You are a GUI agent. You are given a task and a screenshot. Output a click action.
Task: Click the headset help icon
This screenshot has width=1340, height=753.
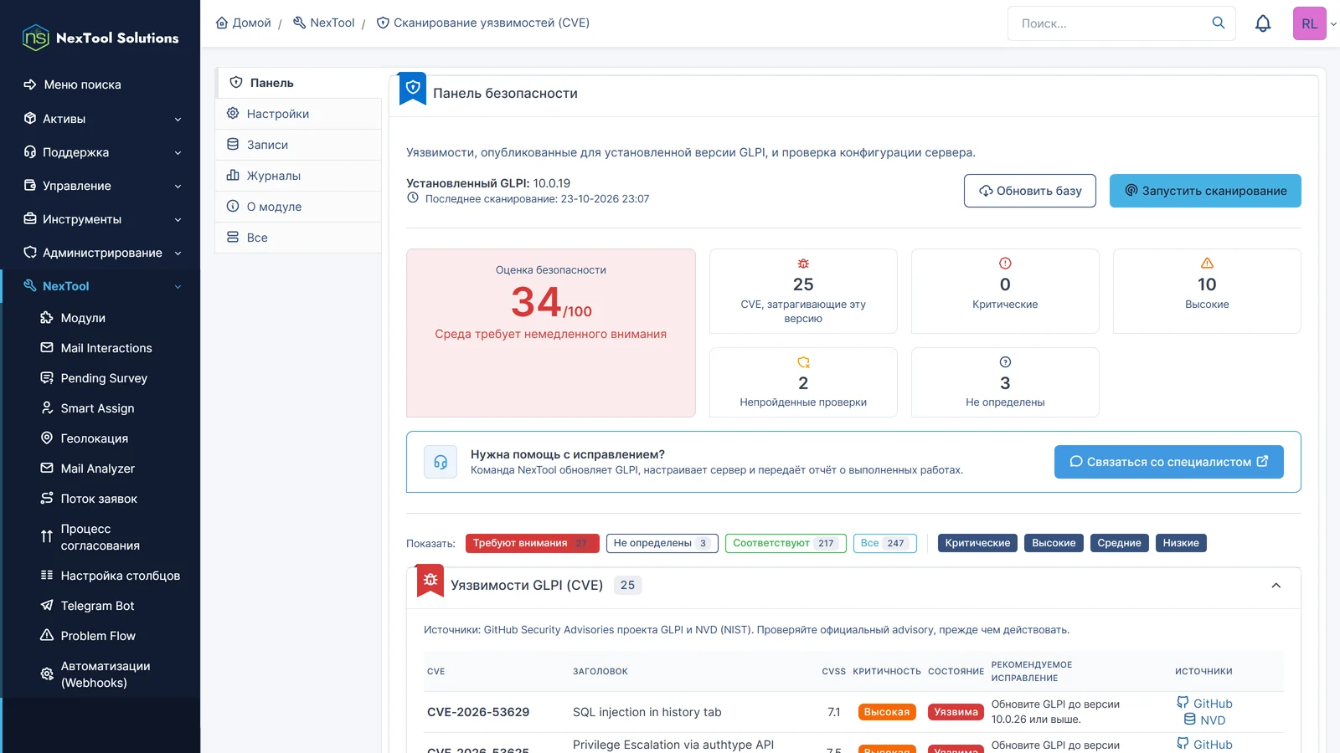coord(441,462)
